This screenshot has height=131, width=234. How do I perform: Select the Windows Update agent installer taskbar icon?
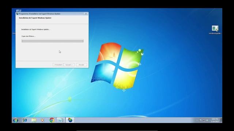pyautogui.click(x=70, y=120)
